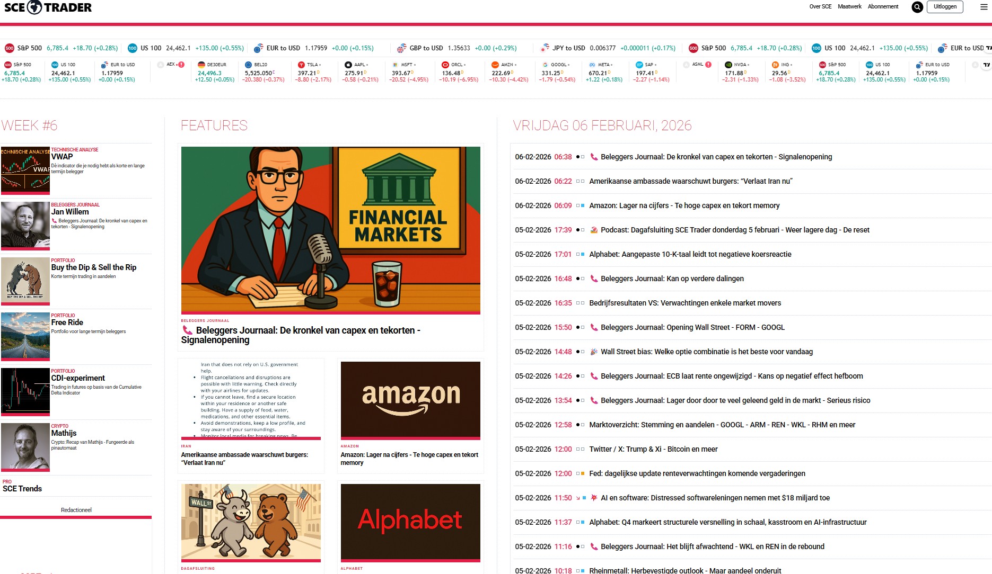Click the VWAP chart thumbnail
Viewport: 992px width, 574px height.
click(25, 171)
